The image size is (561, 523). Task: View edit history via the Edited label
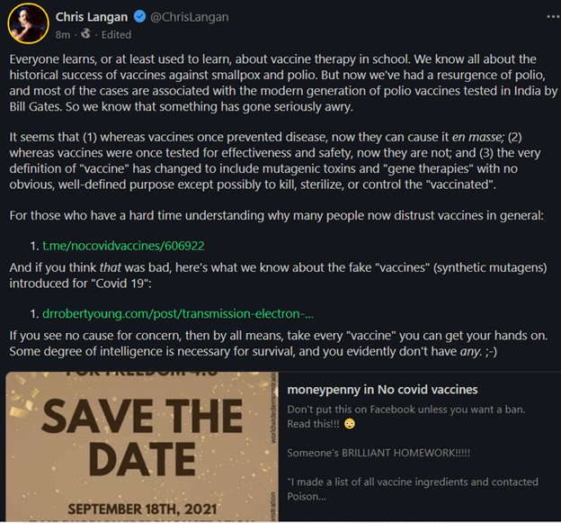115,35
